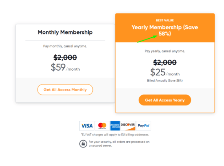
Task: Click the $25 per month price
Action: [165, 72]
